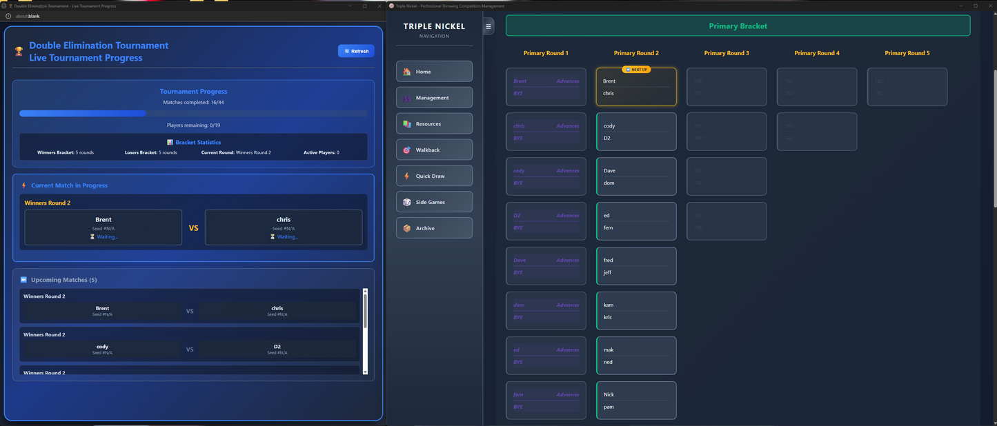Screen dimensions: 997x426
Task: Click the Home house icon in sidebar
Action: [407, 72]
